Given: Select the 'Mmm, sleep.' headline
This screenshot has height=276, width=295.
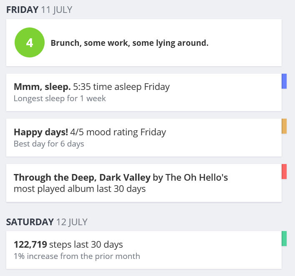Looking at the screenshot, I should 42,87.
